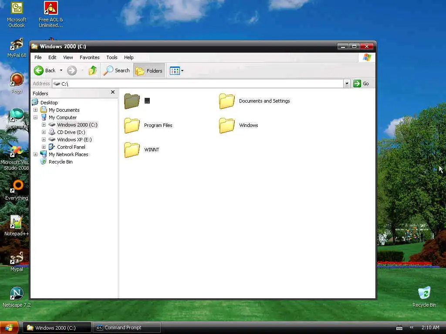Select Control Panel in the tree
This screenshot has height=334, width=446.
click(x=71, y=147)
